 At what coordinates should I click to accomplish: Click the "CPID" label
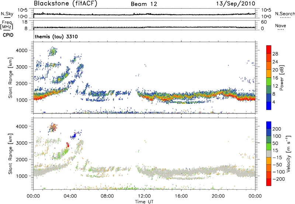pyautogui.click(x=8, y=35)
